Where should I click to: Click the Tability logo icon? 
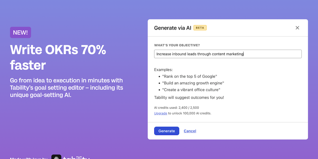pyautogui.click(x=56, y=157)
